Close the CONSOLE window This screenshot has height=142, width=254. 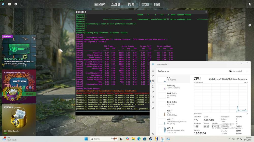pos(206,12)
